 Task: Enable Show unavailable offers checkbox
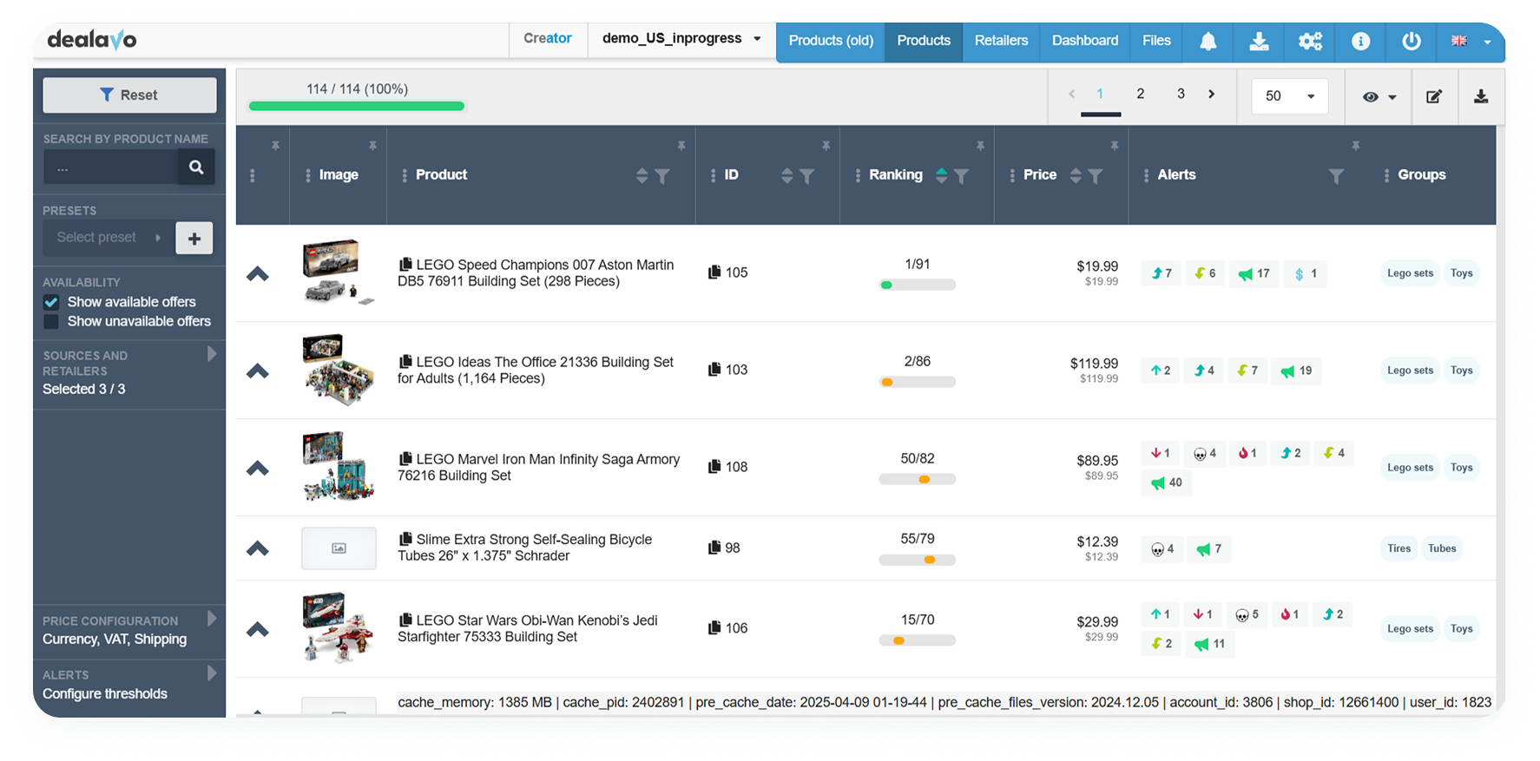pos(51,321)
